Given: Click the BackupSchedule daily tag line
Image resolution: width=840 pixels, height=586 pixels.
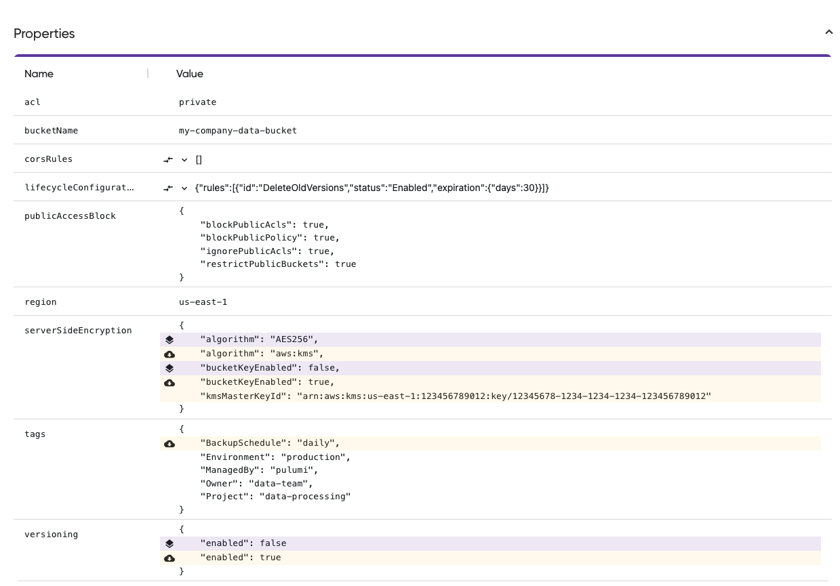Looking at the screenshot, I should tap(490, 443).
